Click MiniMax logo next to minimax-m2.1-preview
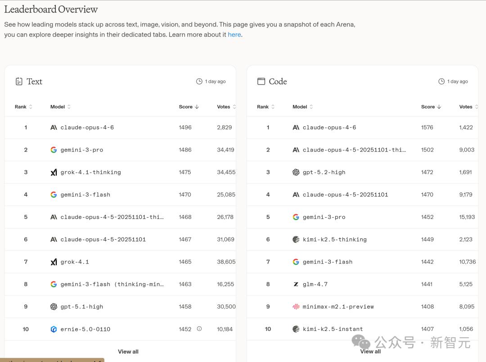Screen dimensions: 486x362 296,307
